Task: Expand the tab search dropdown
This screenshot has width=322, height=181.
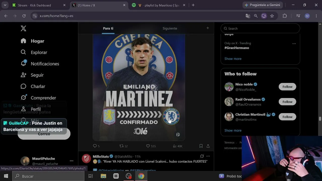Action: coord(5,5)
